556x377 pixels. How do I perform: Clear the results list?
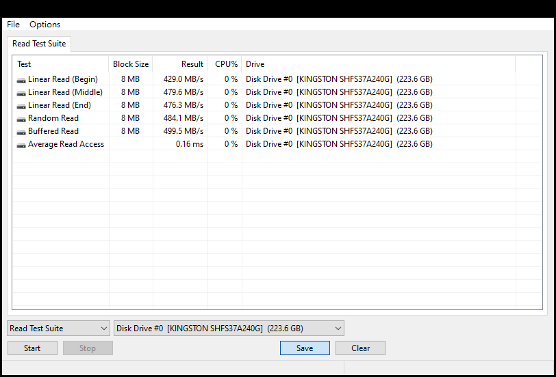click(360, 348)
